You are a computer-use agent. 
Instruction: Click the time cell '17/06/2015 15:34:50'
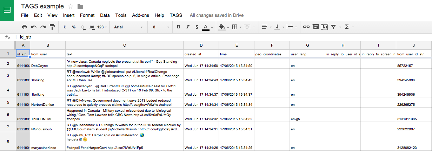tap(237, 63)
